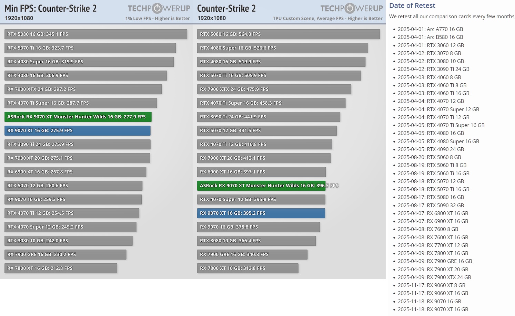Click RX 6900 XT 267.8 FPS bar

point(75,172)
